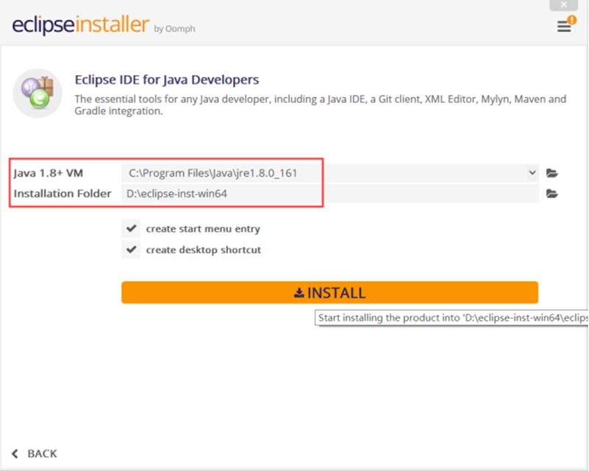
Task: Browse for Installation Folder icon
Action: click(551, 194)
